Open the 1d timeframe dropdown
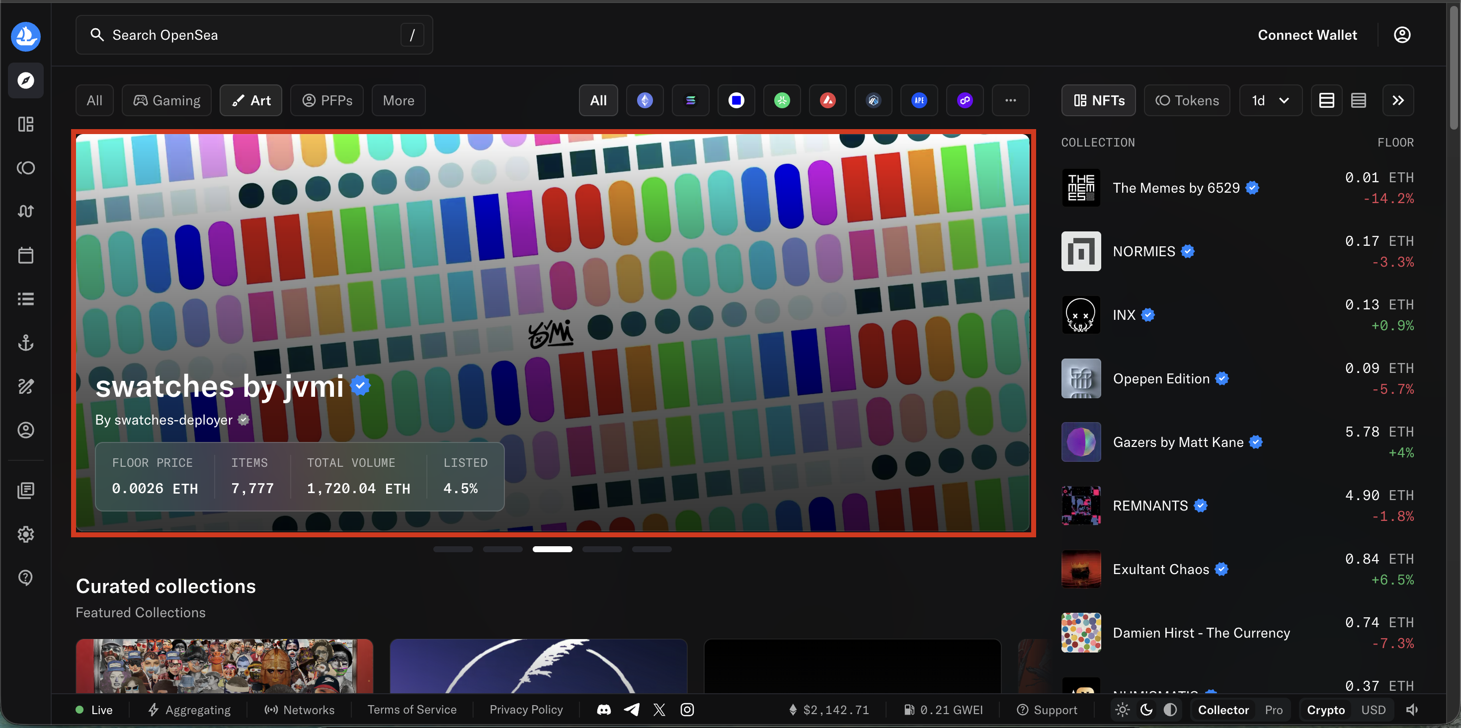This screenshot has height=728, width=1461. click(x=1271, y=100)
